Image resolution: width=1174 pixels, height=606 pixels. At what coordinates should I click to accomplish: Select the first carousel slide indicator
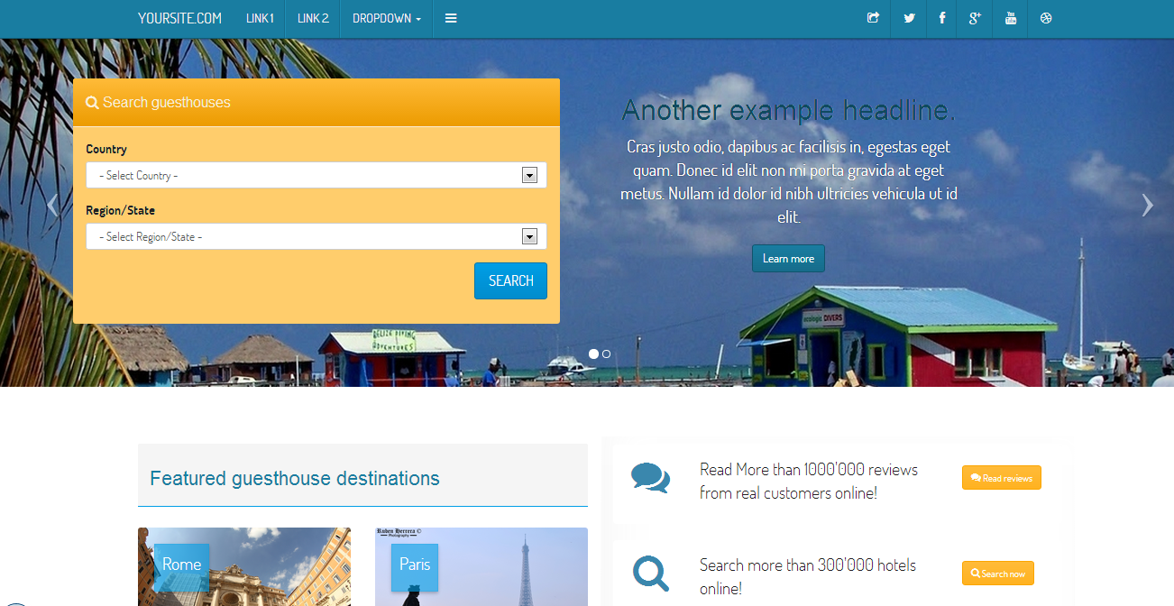593,354
